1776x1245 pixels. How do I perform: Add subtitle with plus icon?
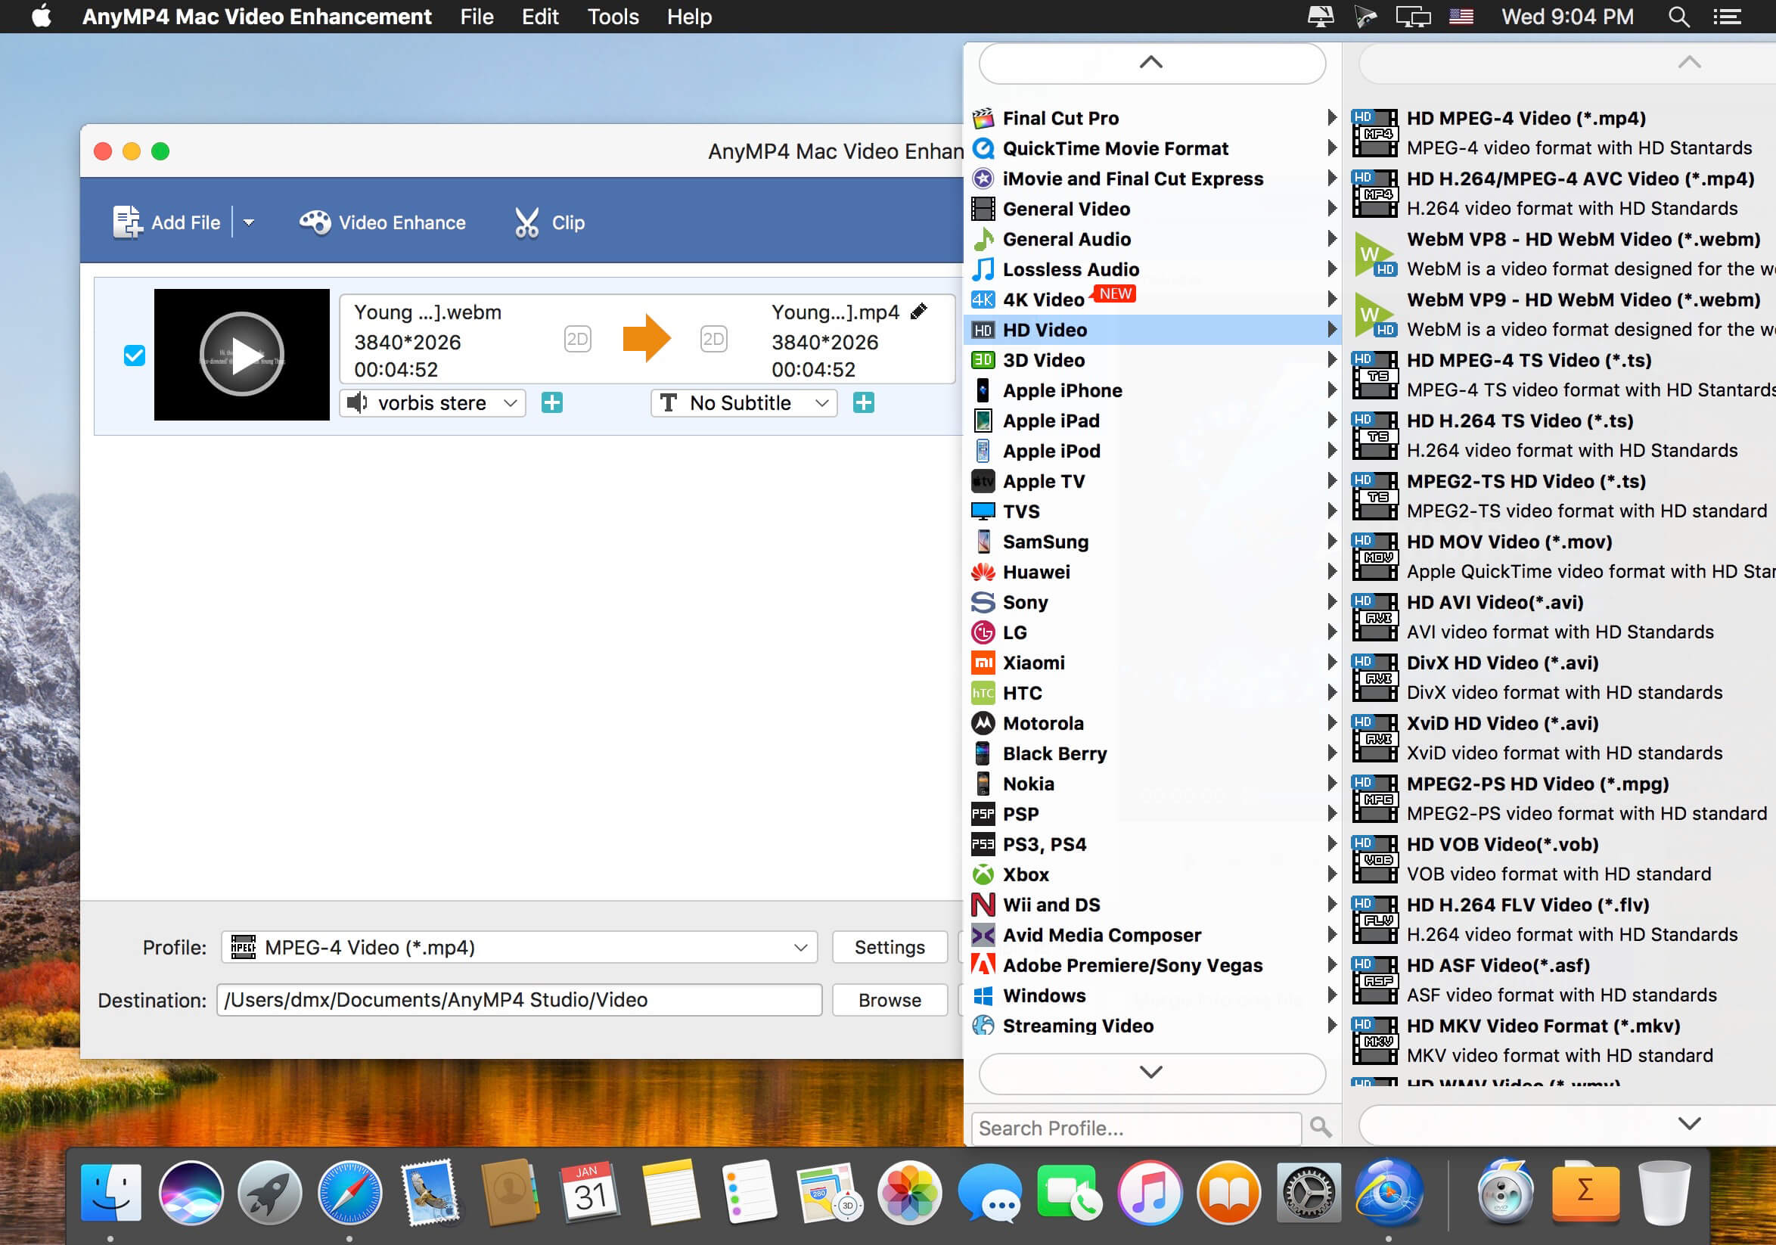tap(863, 403)
